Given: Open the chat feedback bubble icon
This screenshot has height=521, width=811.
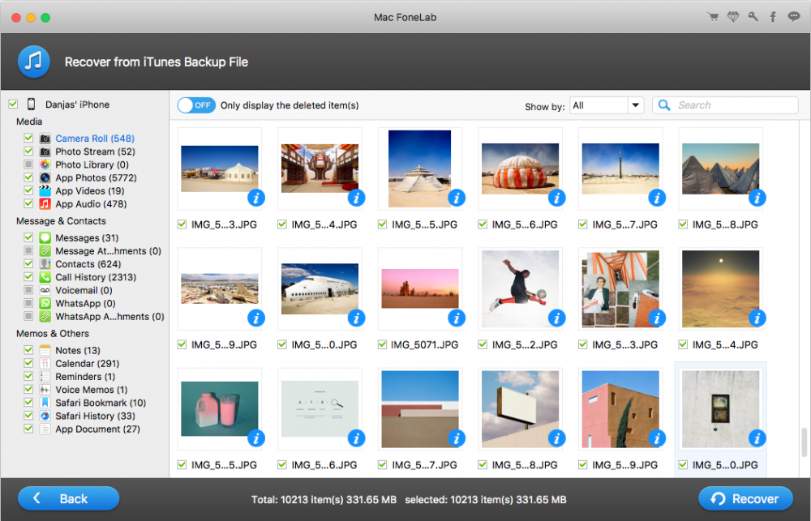Looking at the screenshot, I should pyautogui.click(x=793, y=17).
